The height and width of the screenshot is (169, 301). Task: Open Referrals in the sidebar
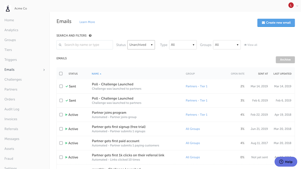tap(11, 129)
